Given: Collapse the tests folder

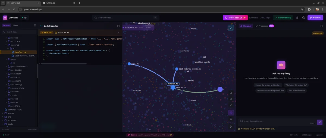Looking at the screenshot, I should point(10,124).
